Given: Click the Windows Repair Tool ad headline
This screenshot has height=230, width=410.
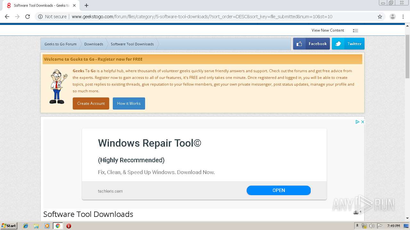Looking at the screenshot, I should tap(150, 143).
